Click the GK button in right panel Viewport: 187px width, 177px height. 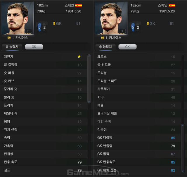127,47
